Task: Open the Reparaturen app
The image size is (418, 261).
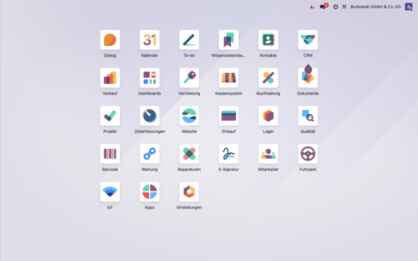Action: pyautogui.click(x=189, y=154)
